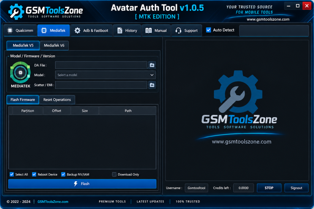The width and height of the screenshot is (314, 209).
Task: Click the www.gsmtoolszone.com header text
Action: pos(268,19)
